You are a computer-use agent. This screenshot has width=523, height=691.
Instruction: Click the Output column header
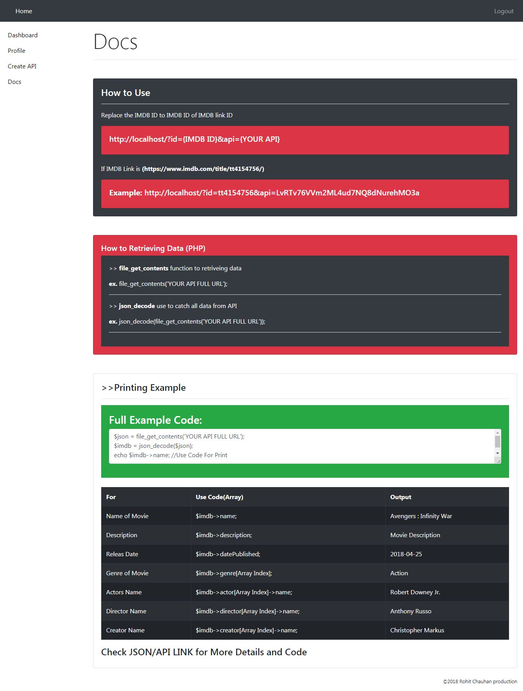click(x=447, y=497)
